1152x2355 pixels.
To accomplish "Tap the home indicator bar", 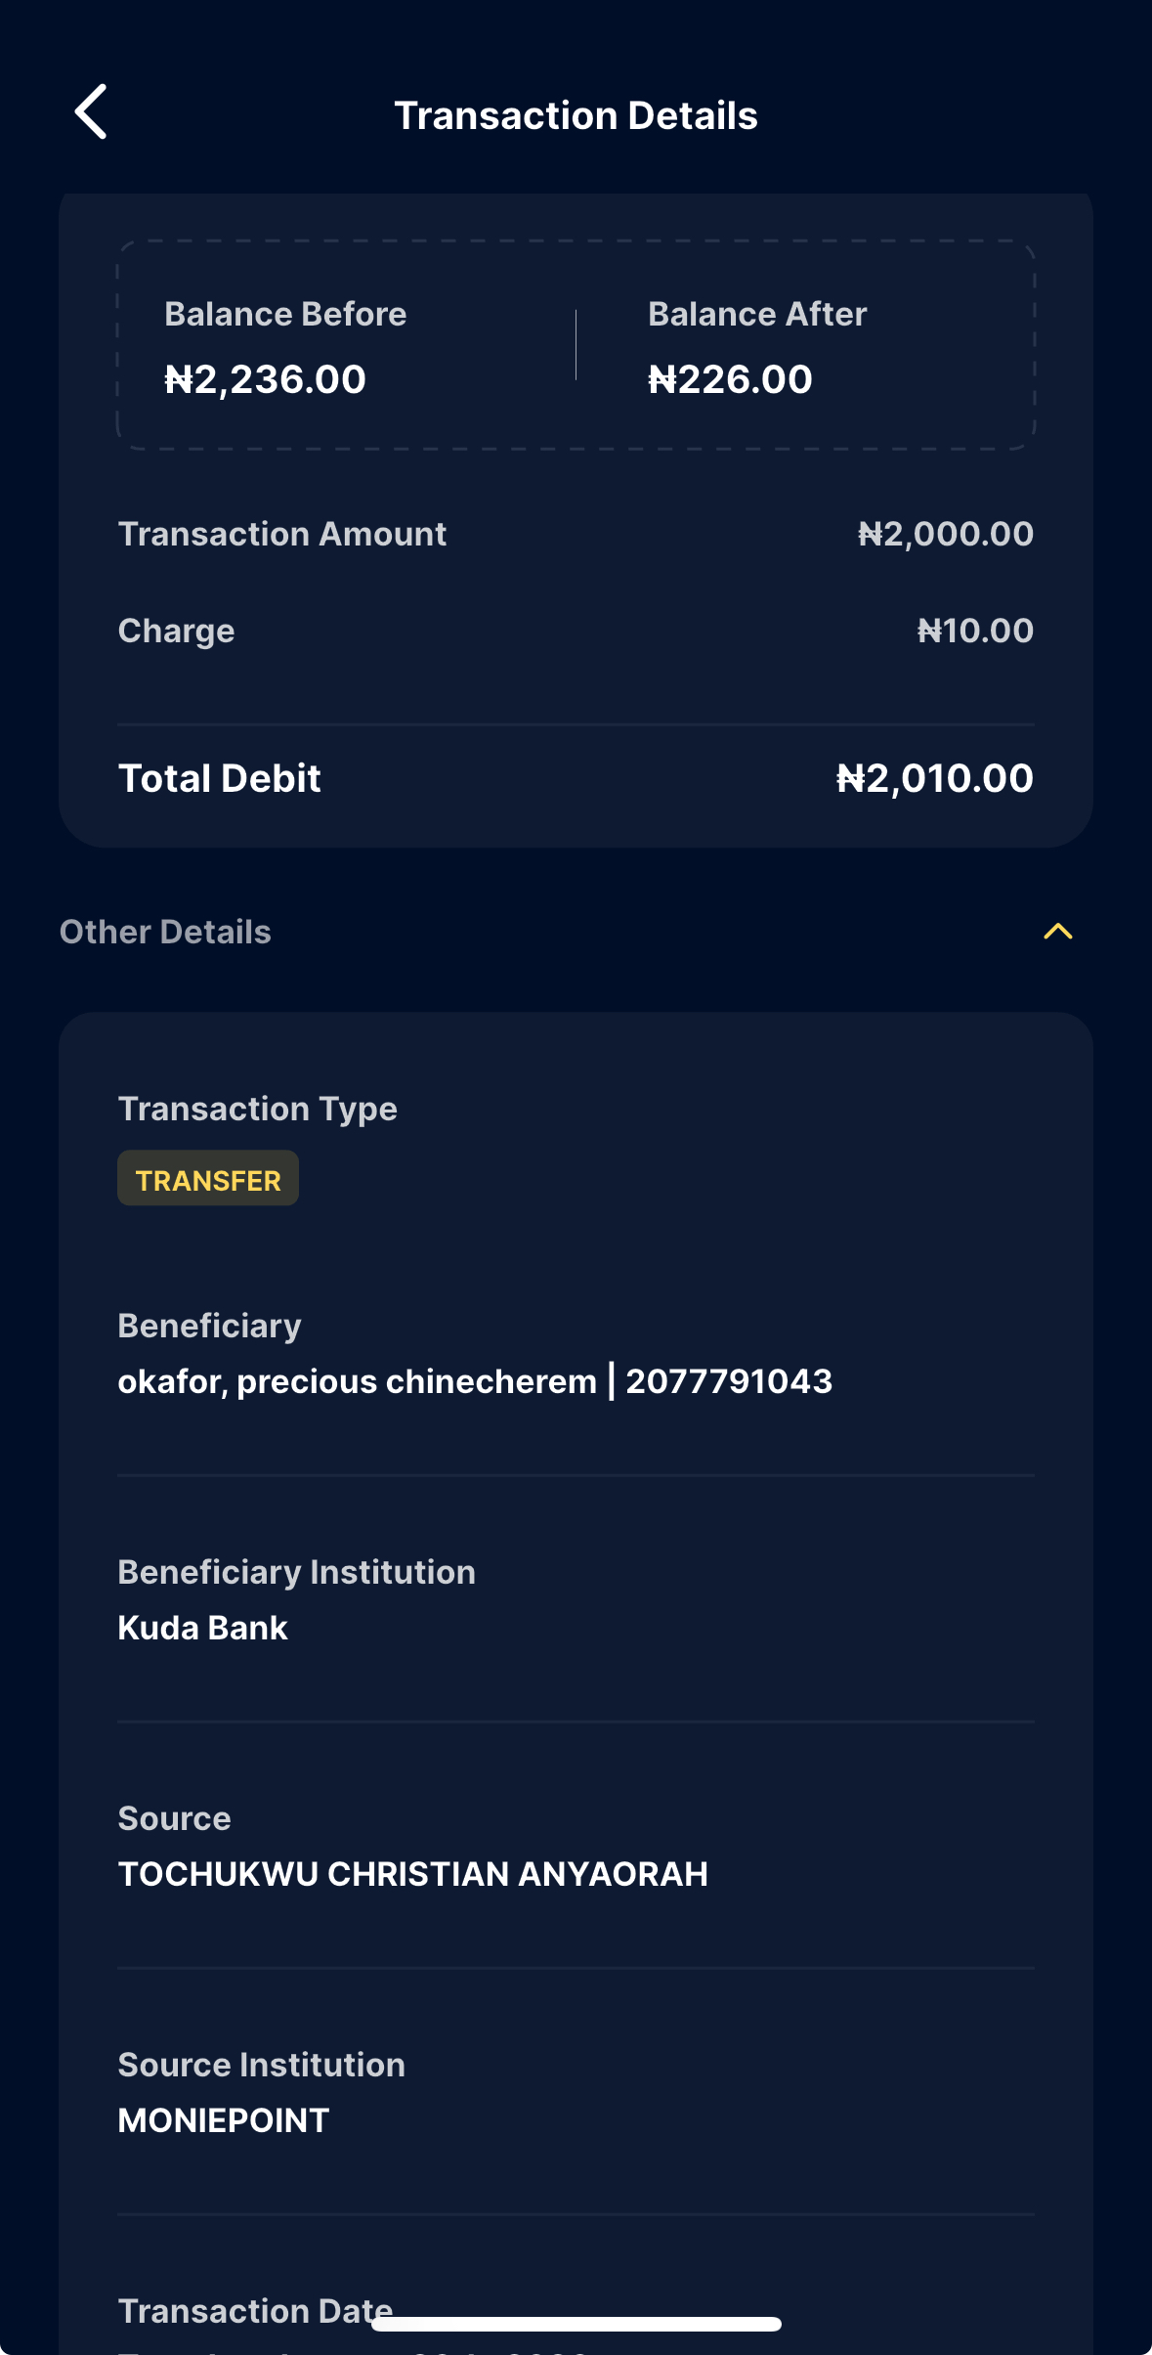I will coord(576,2324).
